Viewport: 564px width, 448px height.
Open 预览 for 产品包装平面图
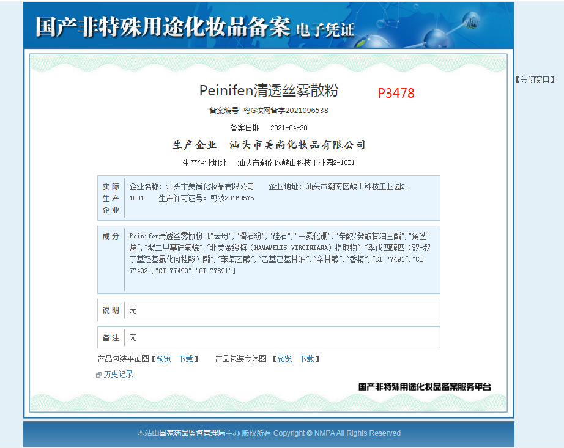pos(164,359)
